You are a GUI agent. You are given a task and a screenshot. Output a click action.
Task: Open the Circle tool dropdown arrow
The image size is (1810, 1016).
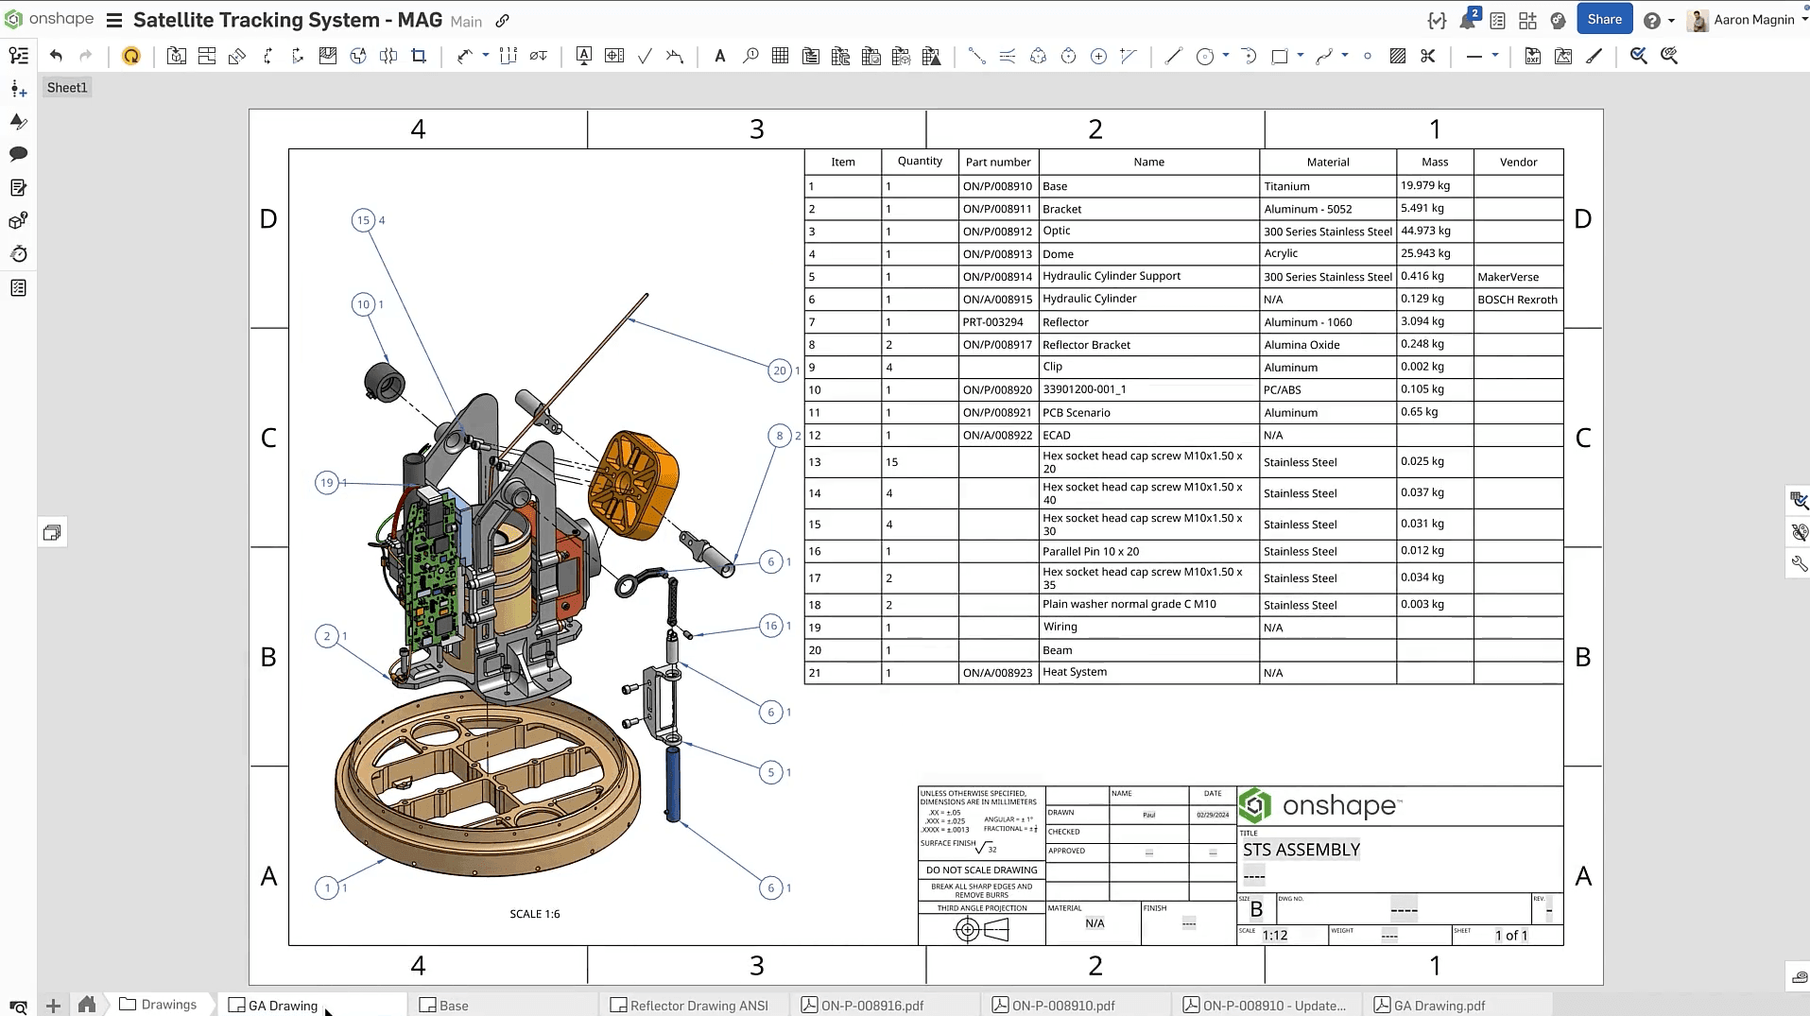tap(1226, 56)
